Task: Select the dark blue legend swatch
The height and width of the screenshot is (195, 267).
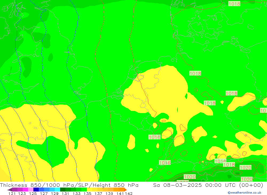Action: pyautogui.click(x=36, y=190)
